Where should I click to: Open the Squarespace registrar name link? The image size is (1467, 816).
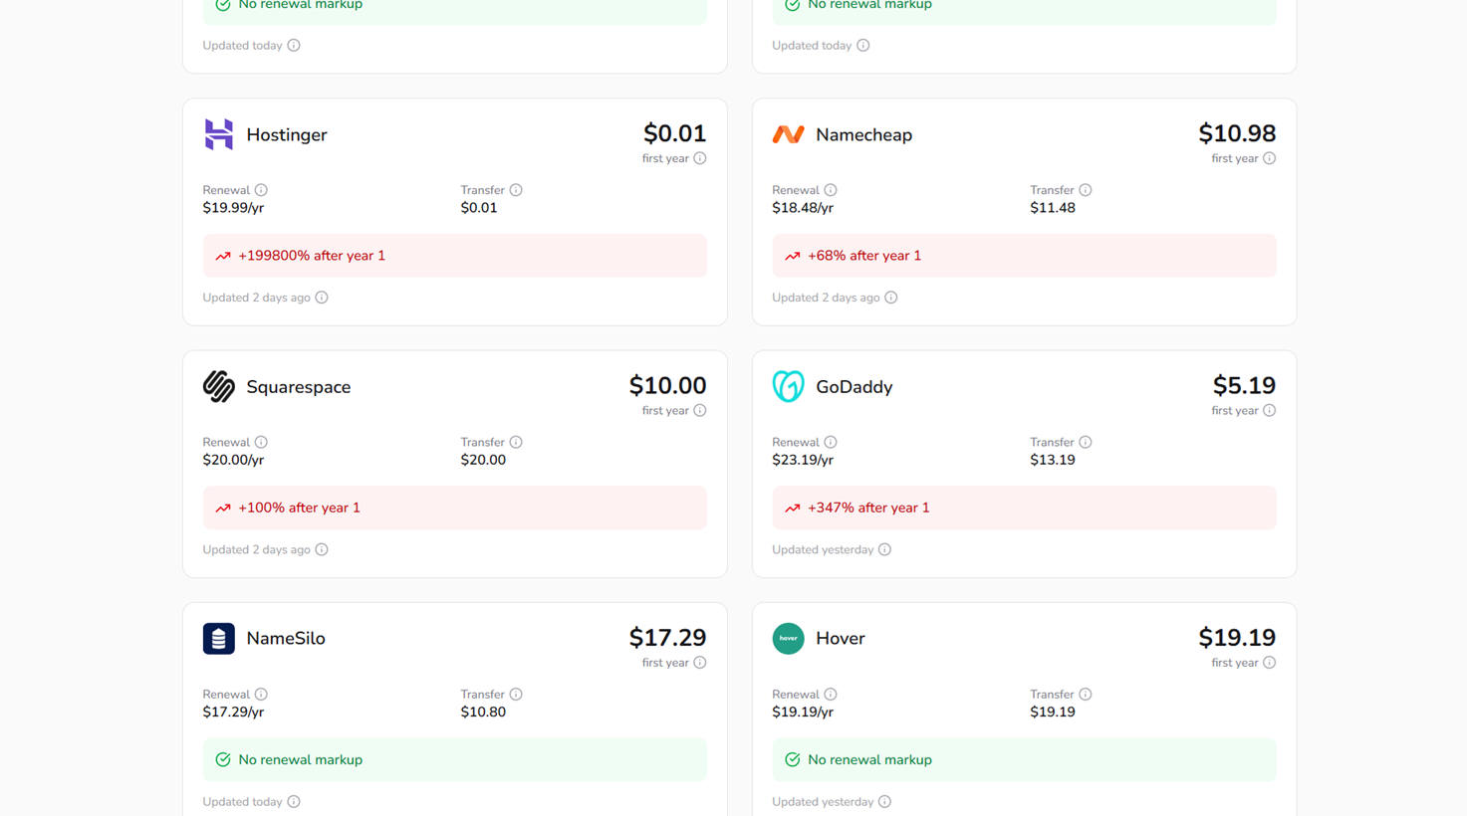pos(299,387)
